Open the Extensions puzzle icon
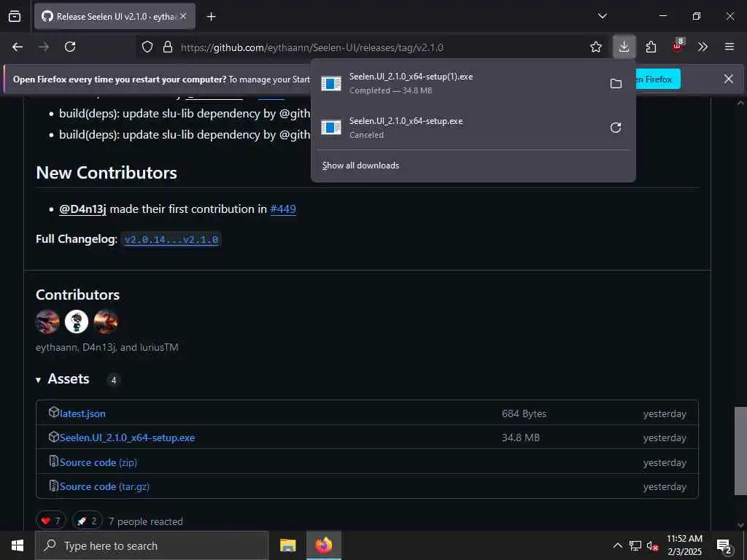 tap(651, 47)
